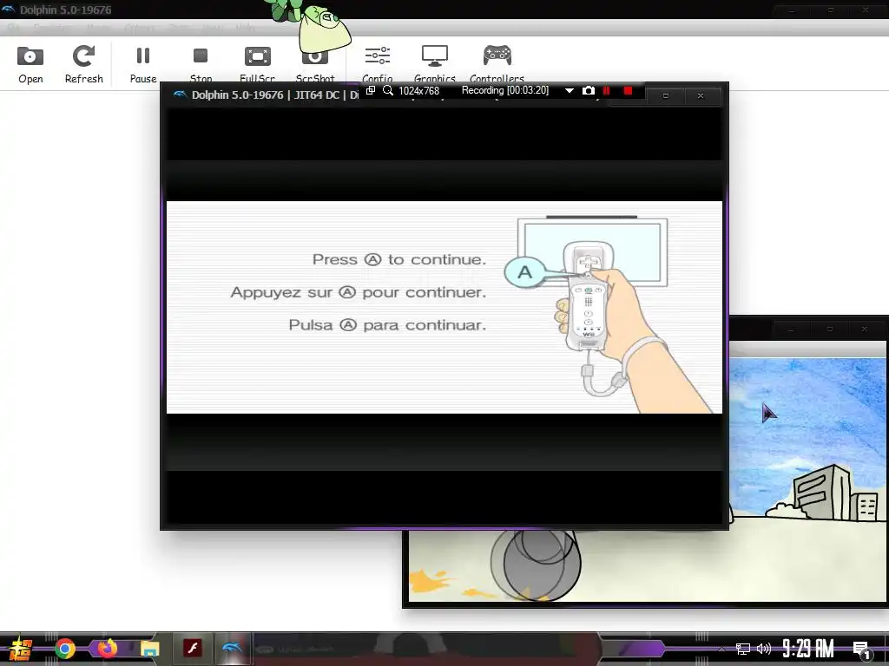Viewport: 889px width, 666px height.
Task: Click the volume speaker tray icon
Action: 764,649
